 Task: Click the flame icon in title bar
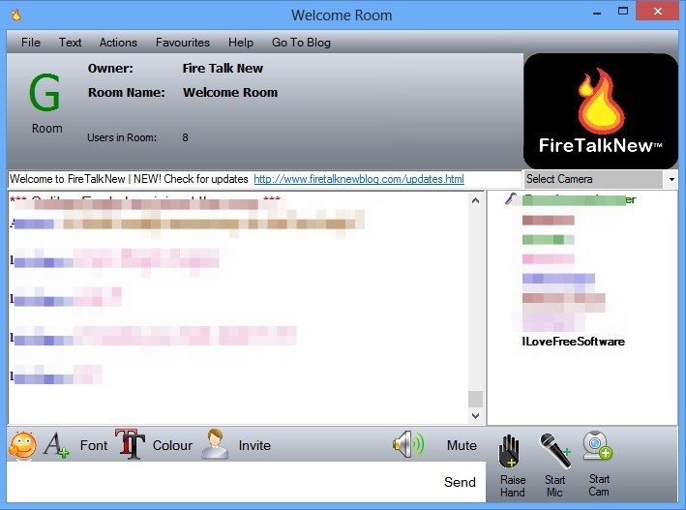[x=16, y=15]
